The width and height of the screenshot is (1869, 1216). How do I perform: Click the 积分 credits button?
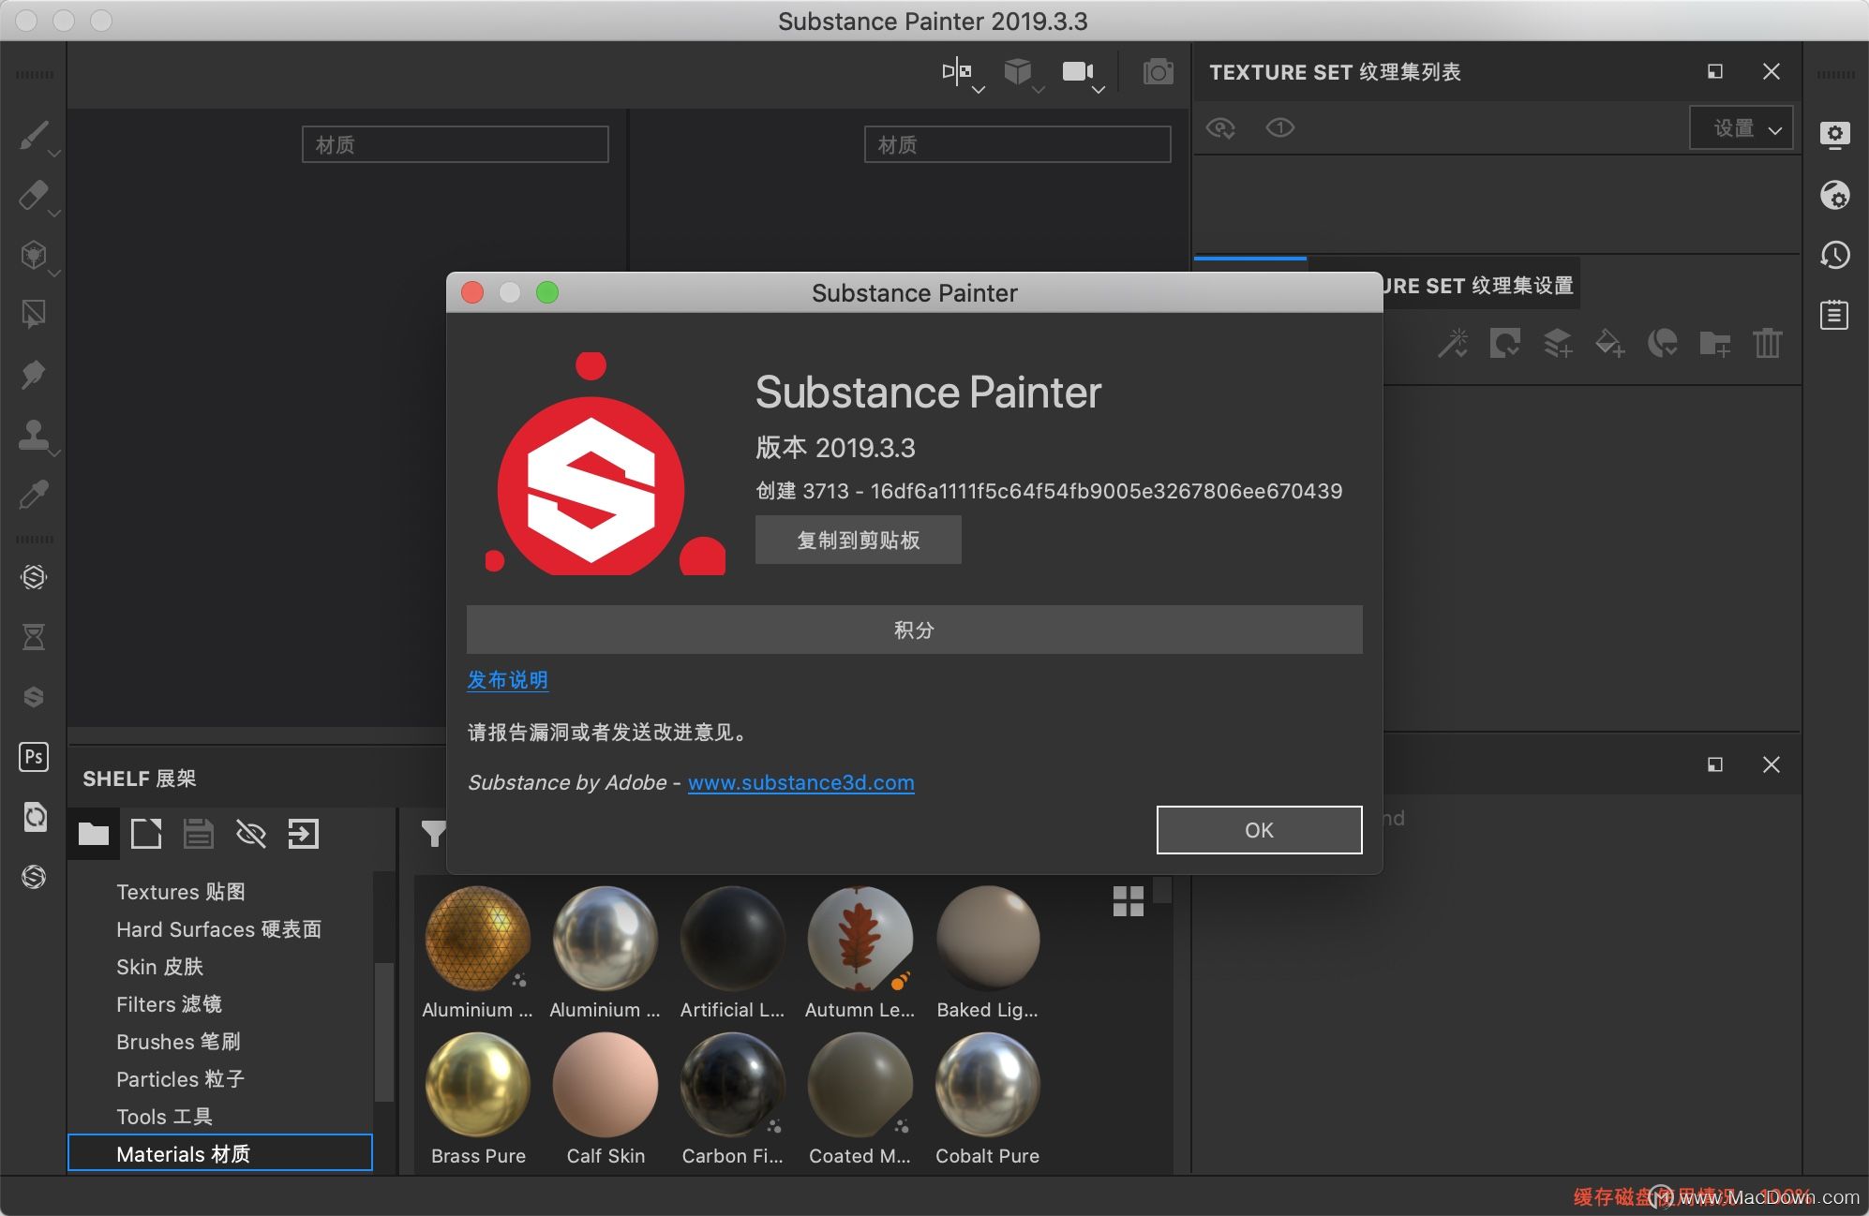915,630
